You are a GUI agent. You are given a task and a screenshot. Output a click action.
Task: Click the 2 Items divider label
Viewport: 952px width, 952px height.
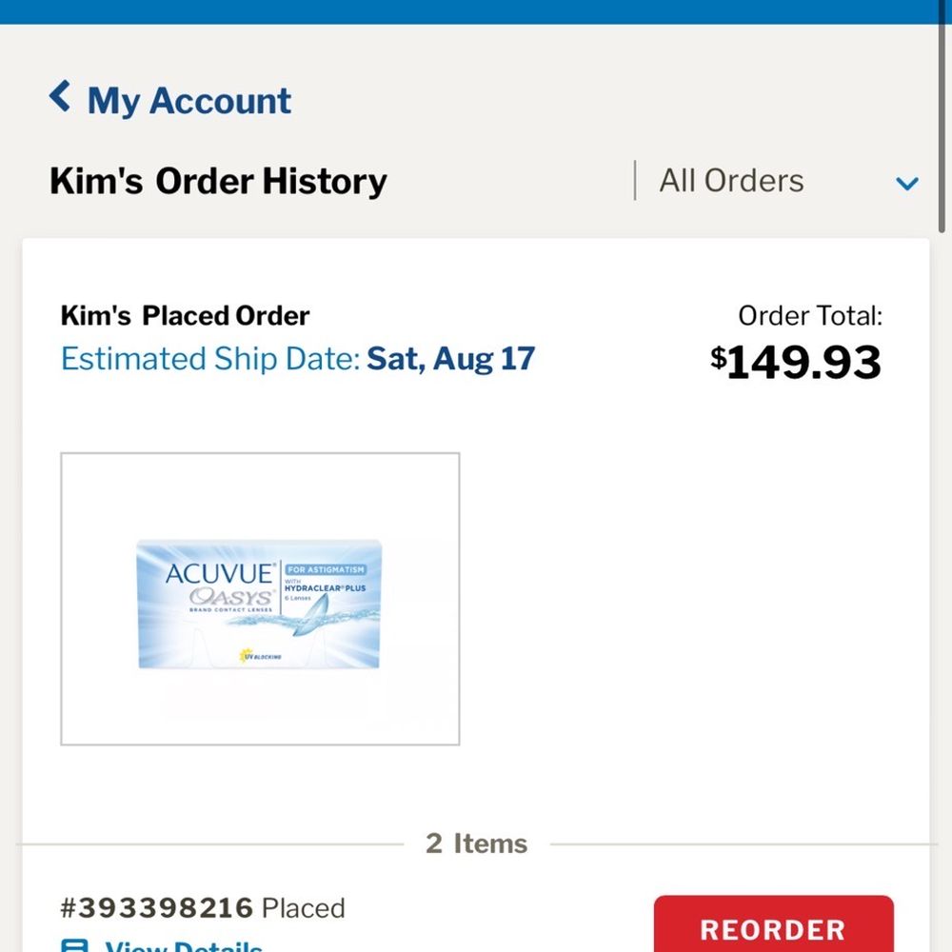[x=476, y=843]
